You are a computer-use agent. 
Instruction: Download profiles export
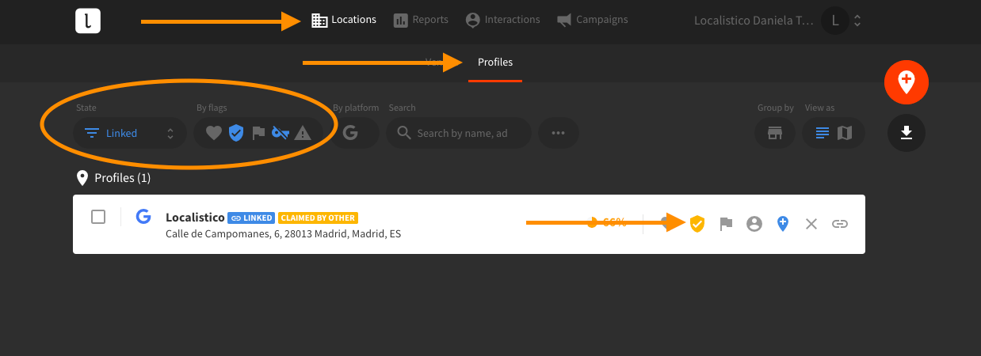point(907,132)
